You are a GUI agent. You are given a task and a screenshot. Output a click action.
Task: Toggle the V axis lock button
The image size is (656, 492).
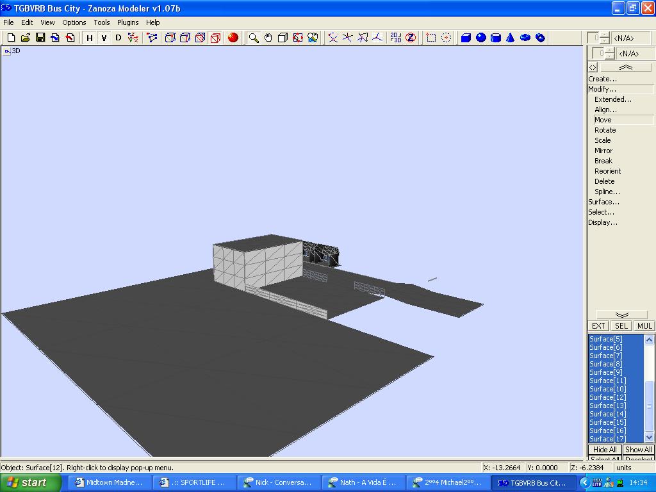click(104, 38)
